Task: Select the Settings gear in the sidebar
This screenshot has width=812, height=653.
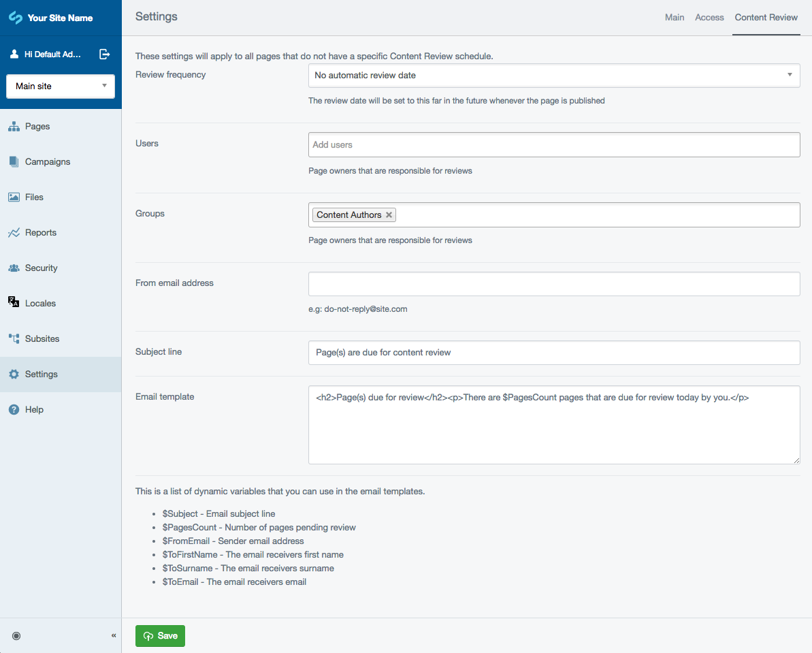Action: point(41,374)
